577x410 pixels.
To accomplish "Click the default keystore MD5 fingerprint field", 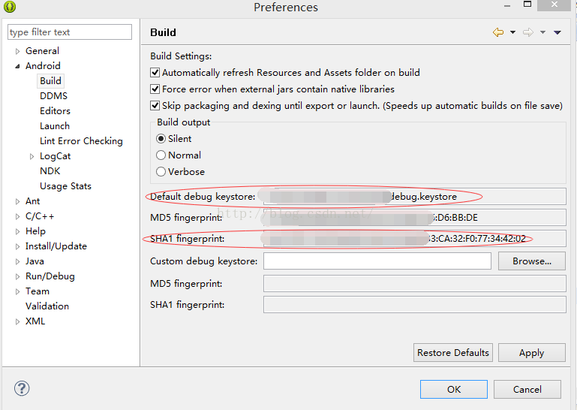I will pyautogui.click(x=415, y=217).
